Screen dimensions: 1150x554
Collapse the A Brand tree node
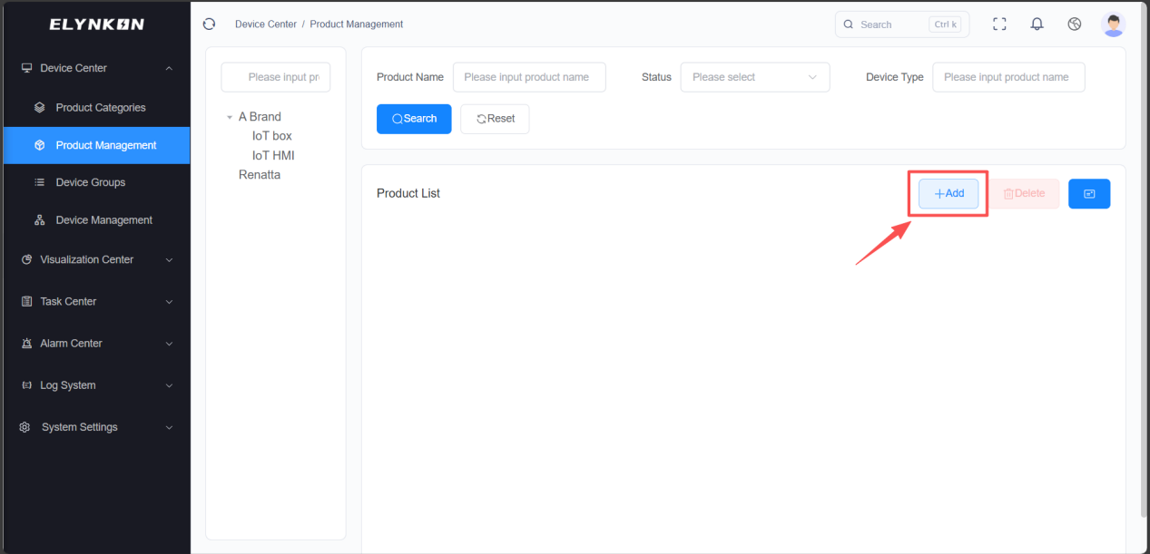point(230,117)
